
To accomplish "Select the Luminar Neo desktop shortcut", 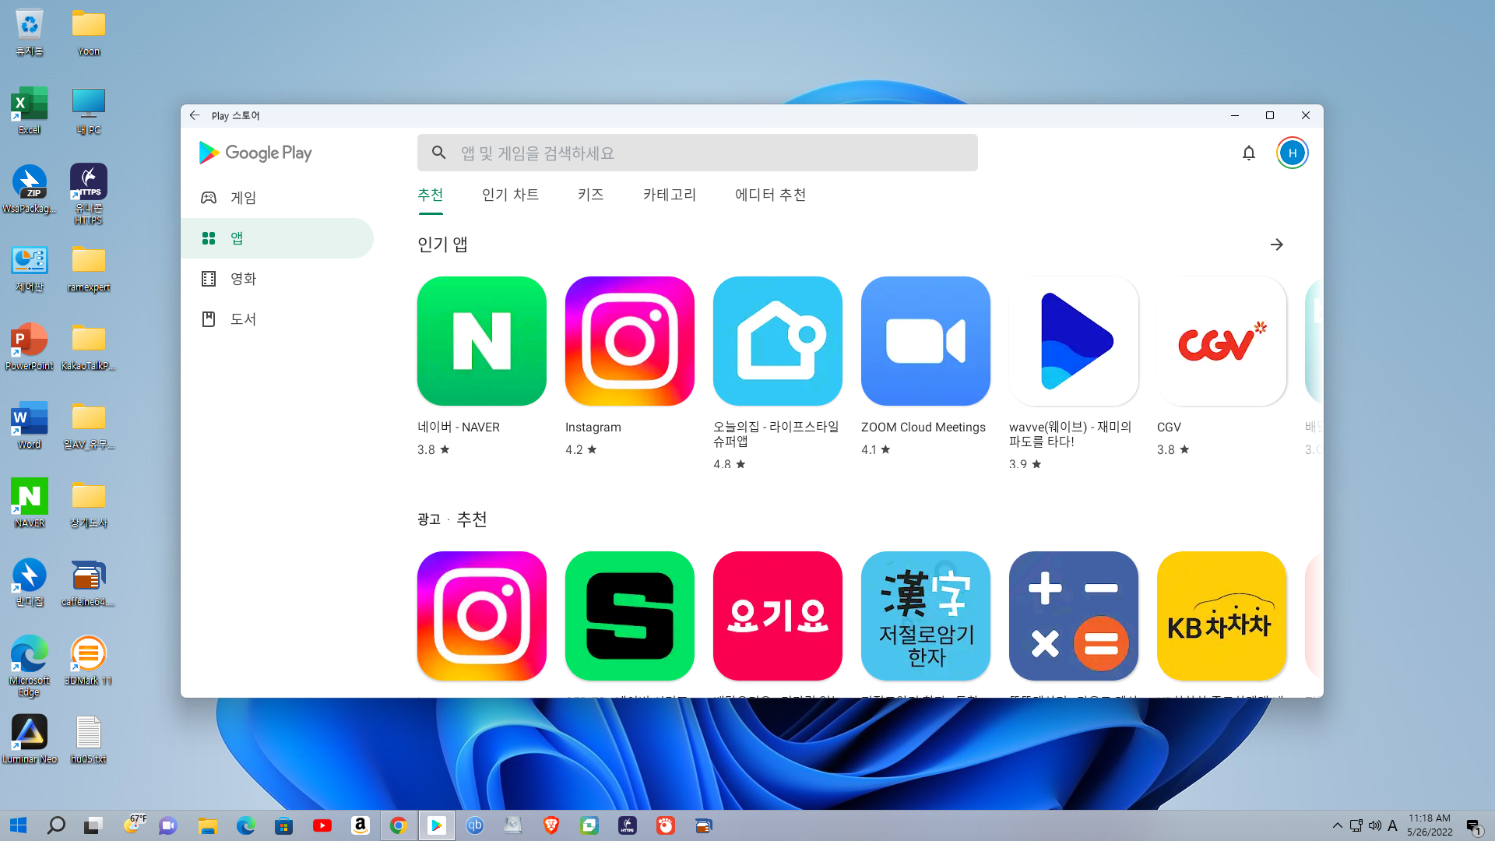I will click(30, 740).
